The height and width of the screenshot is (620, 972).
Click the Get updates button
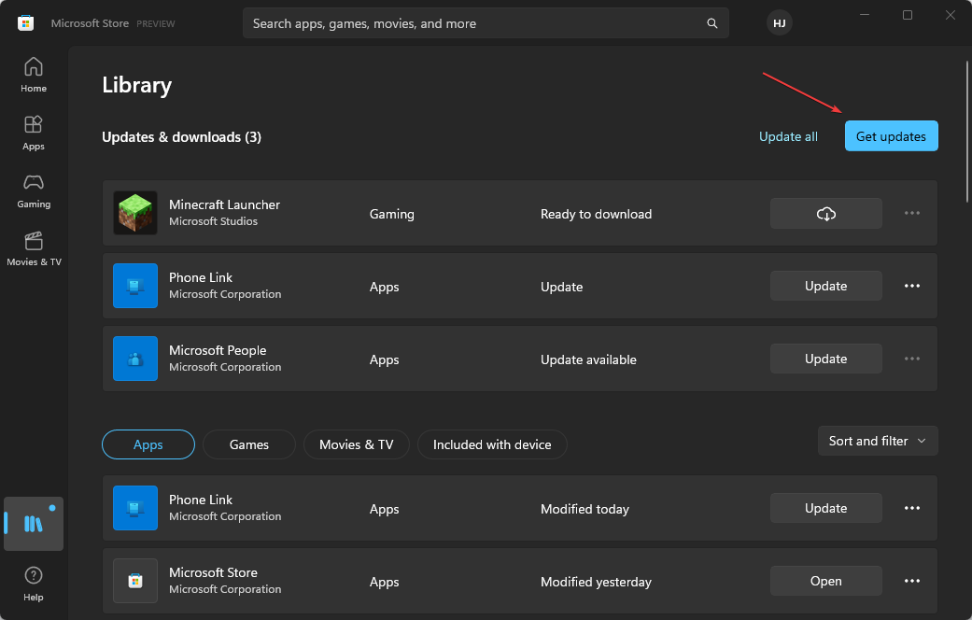891,136
